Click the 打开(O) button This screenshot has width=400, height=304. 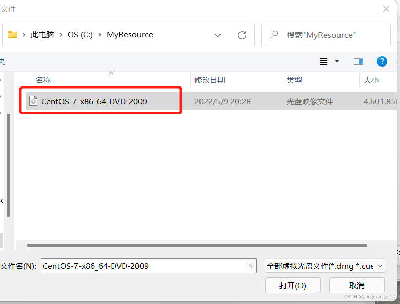[x=293, y=285]
